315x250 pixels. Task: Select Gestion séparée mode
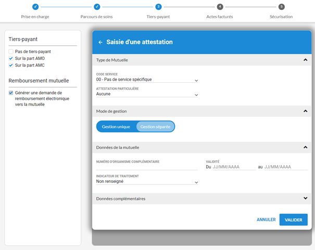(x=155, y=127)
